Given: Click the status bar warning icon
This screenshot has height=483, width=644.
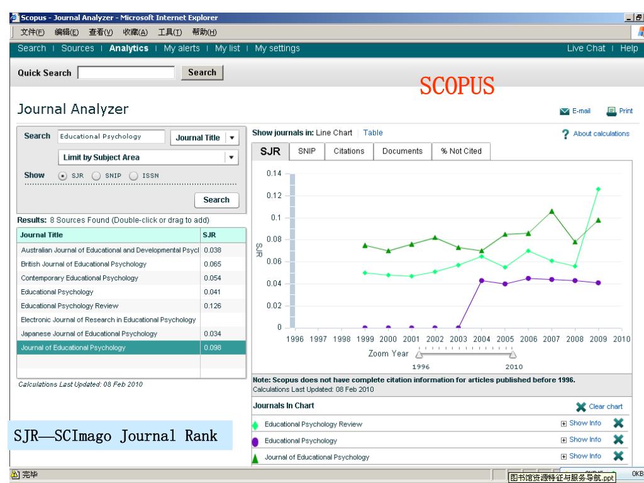Looking at the screenshot, I should tap(15, 475).
